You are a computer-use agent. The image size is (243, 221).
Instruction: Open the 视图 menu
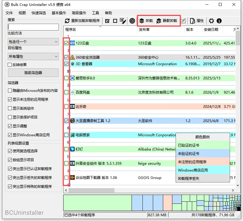(22, 13)
